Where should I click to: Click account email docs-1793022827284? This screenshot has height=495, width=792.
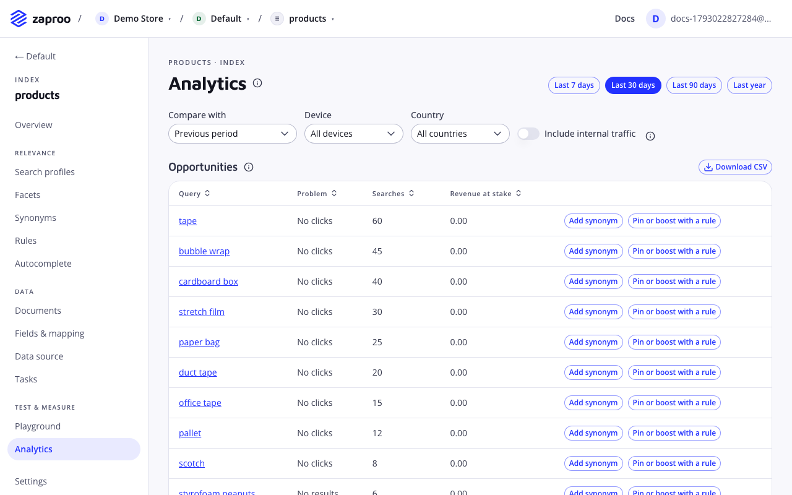coord(721,19)
